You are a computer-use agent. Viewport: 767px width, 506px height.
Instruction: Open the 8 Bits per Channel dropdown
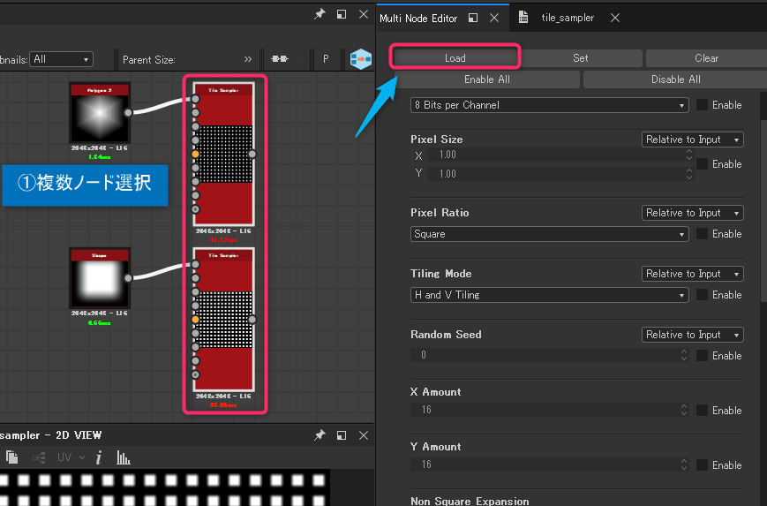(x=549, y=105)
